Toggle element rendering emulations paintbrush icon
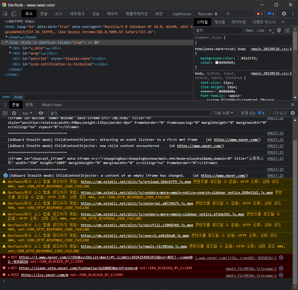The height and width of the screenshot is (290, 298). 279,30
